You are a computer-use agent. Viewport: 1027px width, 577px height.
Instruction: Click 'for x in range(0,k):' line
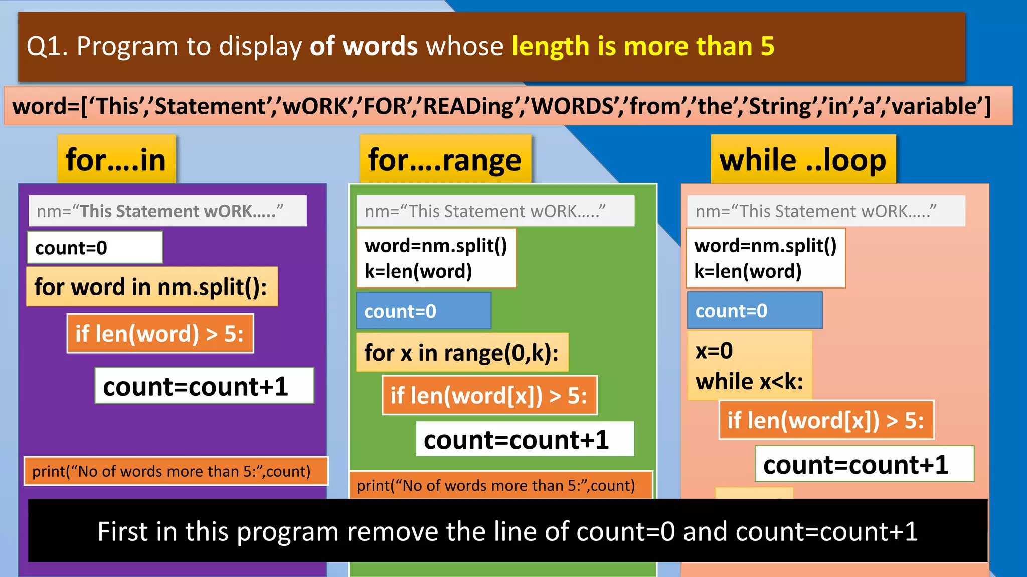tap(462, 353)
